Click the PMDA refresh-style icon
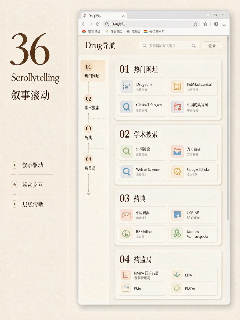 click(177, 288)
